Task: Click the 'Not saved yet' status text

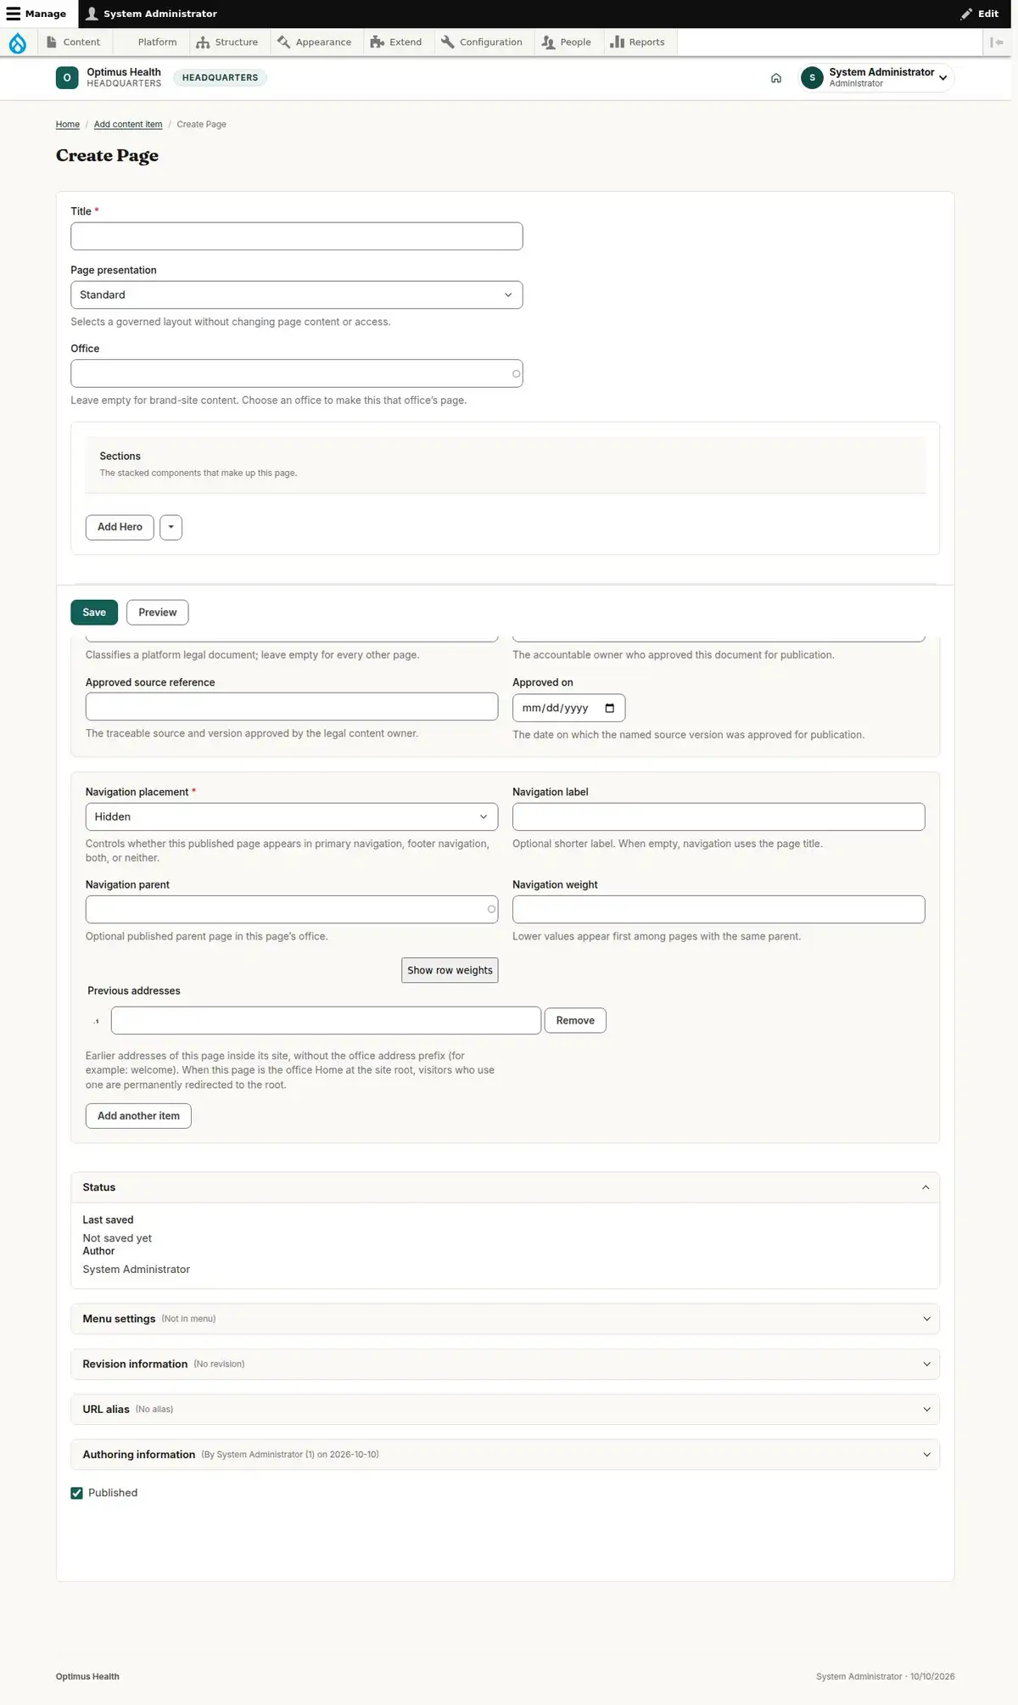Action: 117,1238
